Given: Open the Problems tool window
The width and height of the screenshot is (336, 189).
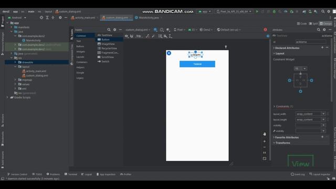Looking at the screenshot, I should tap(53, 174).
